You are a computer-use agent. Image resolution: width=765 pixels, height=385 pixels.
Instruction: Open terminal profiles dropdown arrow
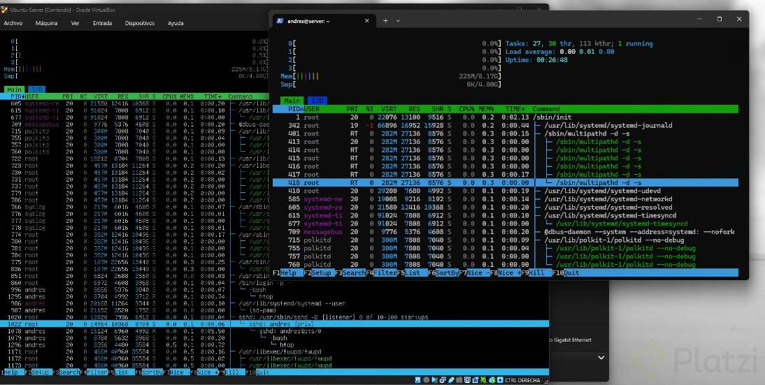(399, 21)
